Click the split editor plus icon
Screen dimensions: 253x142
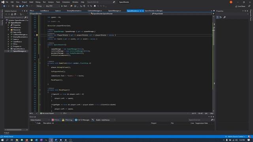[x=213, y=14]
